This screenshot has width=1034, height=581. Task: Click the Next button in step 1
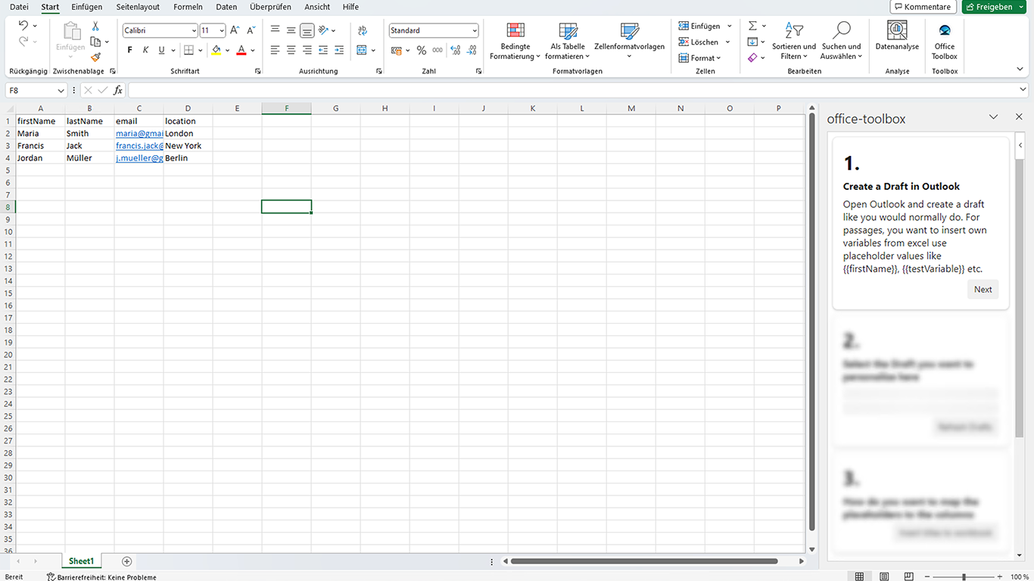(x=983, y=289)
